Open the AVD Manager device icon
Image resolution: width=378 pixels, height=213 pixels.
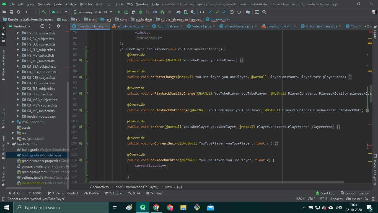(x=186, y=12)
